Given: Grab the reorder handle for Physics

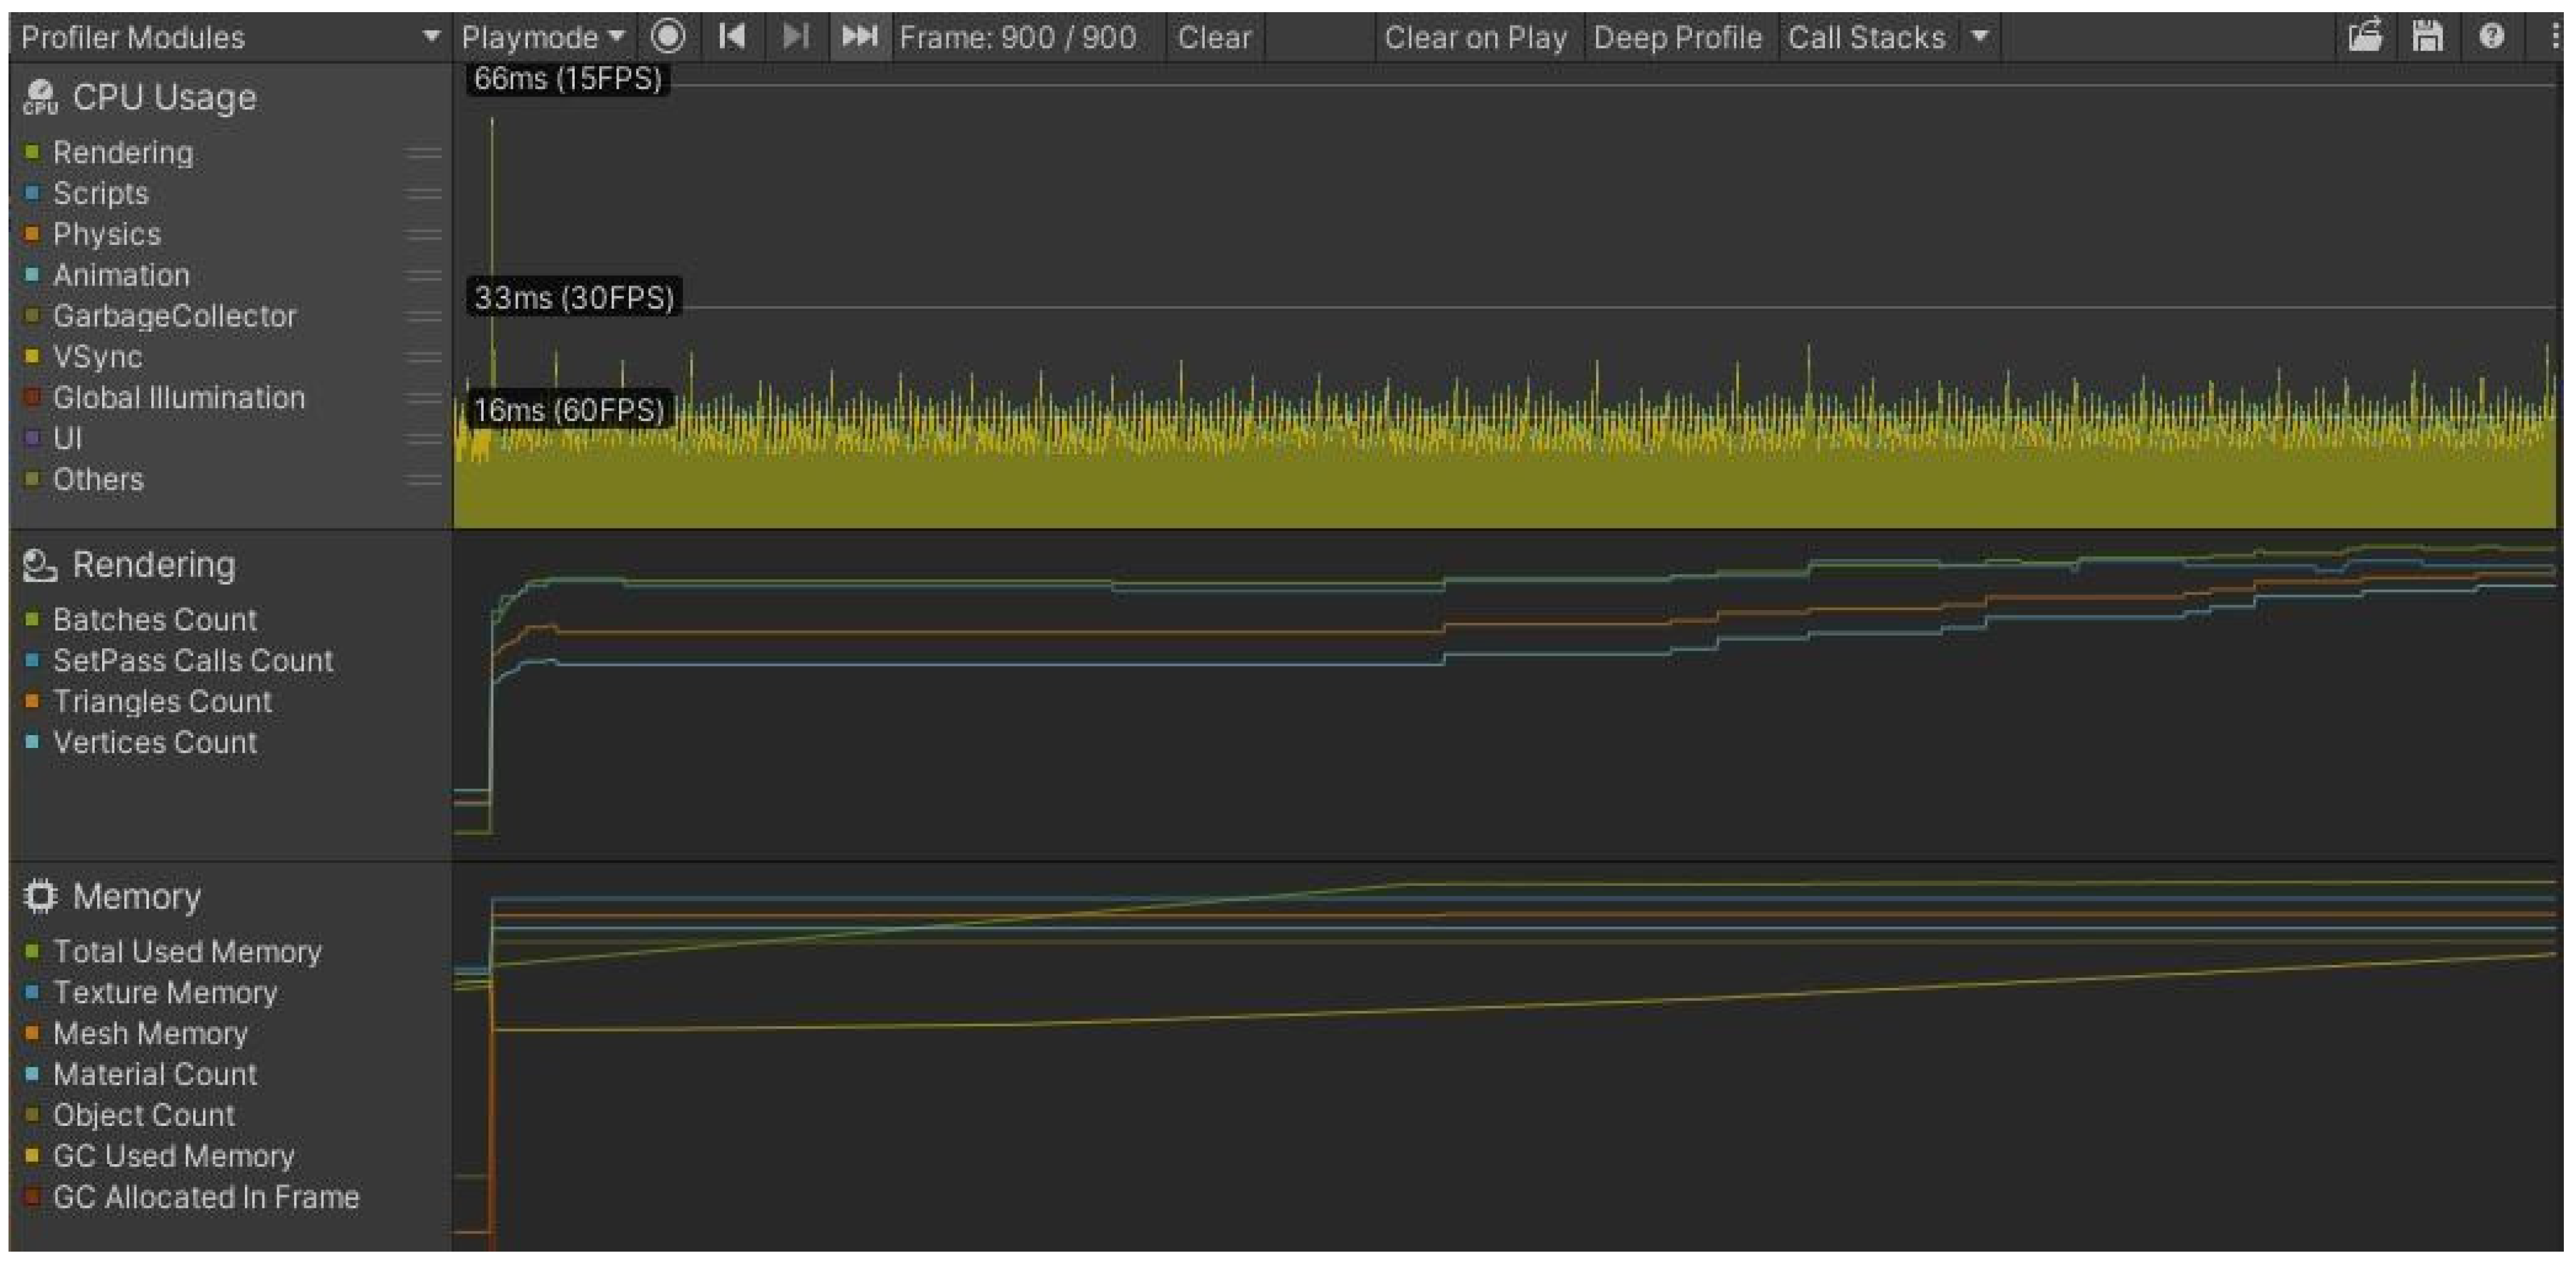Looking at the screenshot, I should (424, 235).
